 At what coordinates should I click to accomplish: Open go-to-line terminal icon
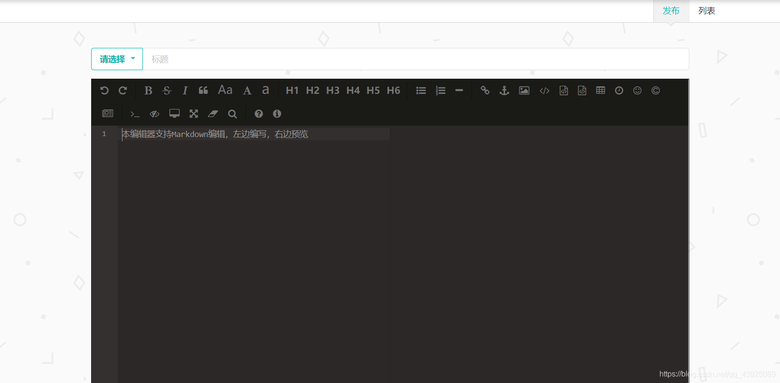[x=135, y=114]
